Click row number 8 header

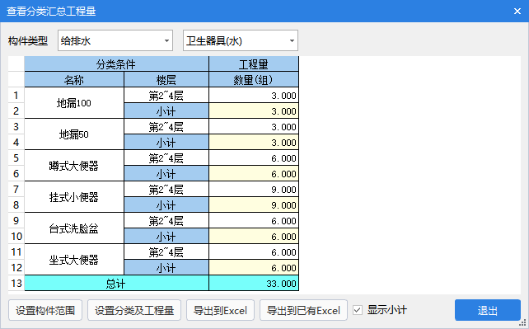16,204
